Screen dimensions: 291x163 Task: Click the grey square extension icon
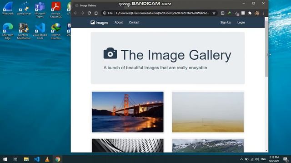point(243,13)
